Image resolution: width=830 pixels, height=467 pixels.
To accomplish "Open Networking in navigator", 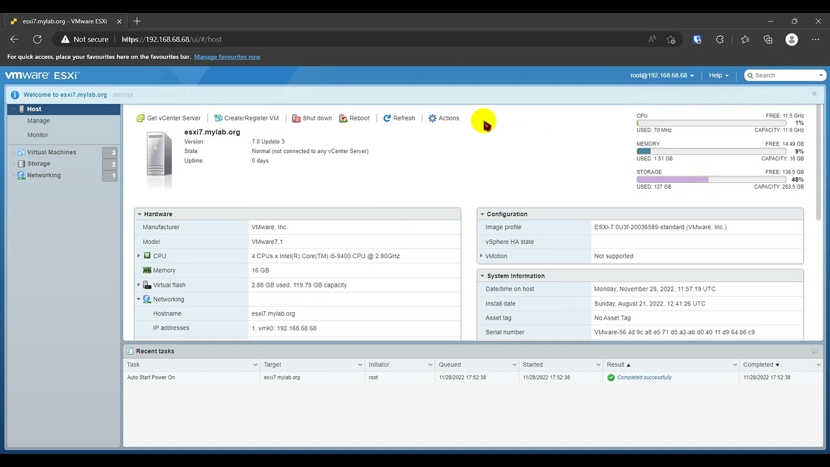I will point(43,175).
